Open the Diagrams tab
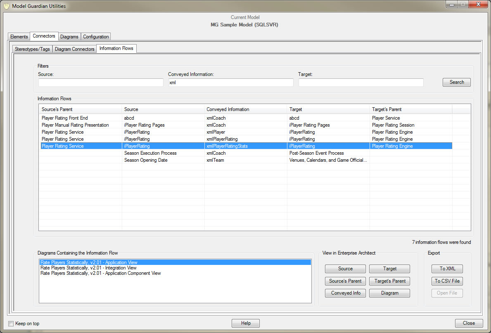 coord(69,37)
